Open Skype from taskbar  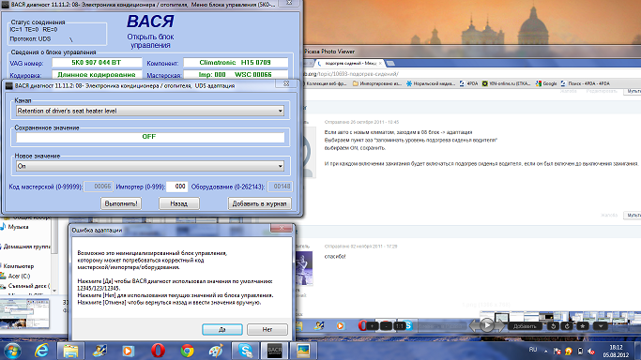point(246,351)
